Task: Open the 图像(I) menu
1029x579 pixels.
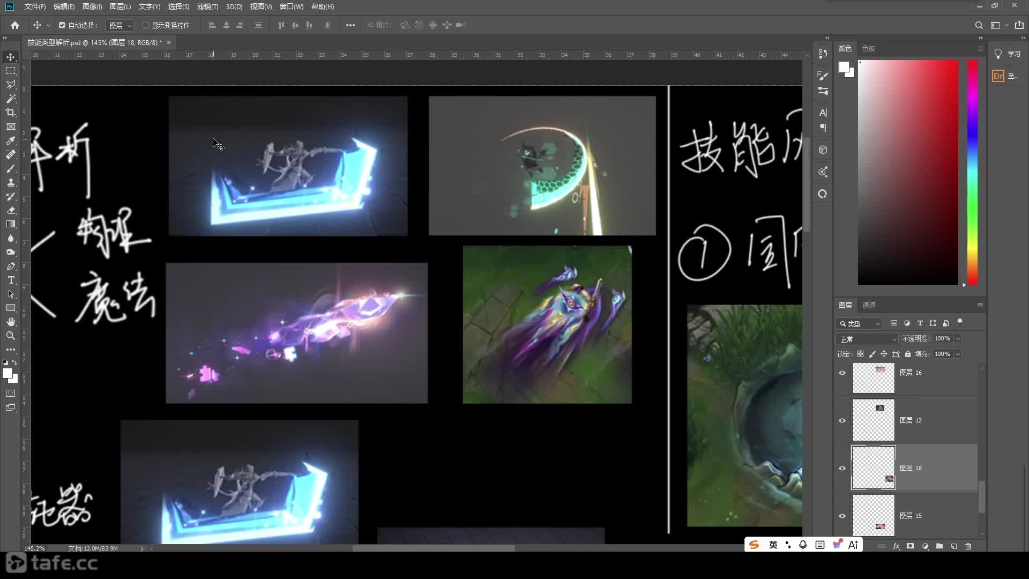Action: 92,6
